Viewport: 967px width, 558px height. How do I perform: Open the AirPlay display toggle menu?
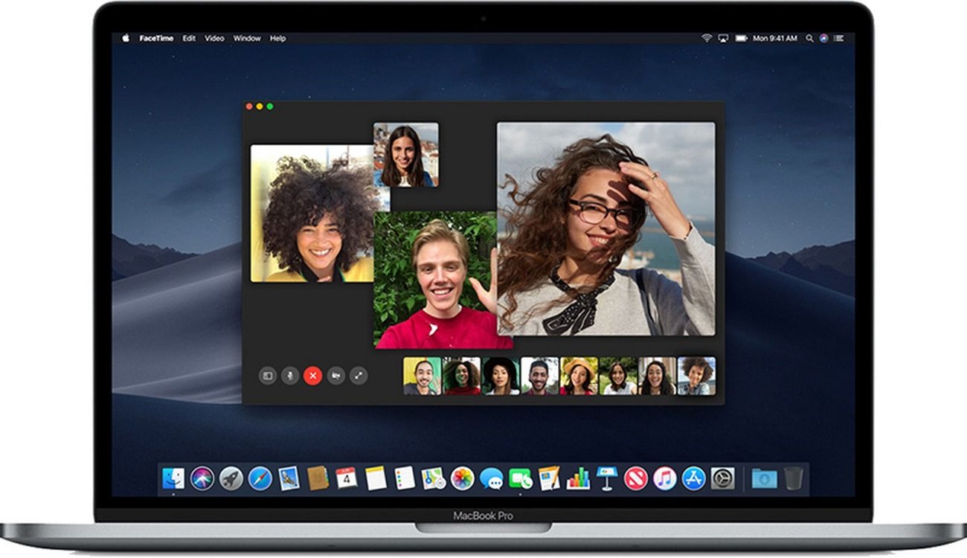722,37
